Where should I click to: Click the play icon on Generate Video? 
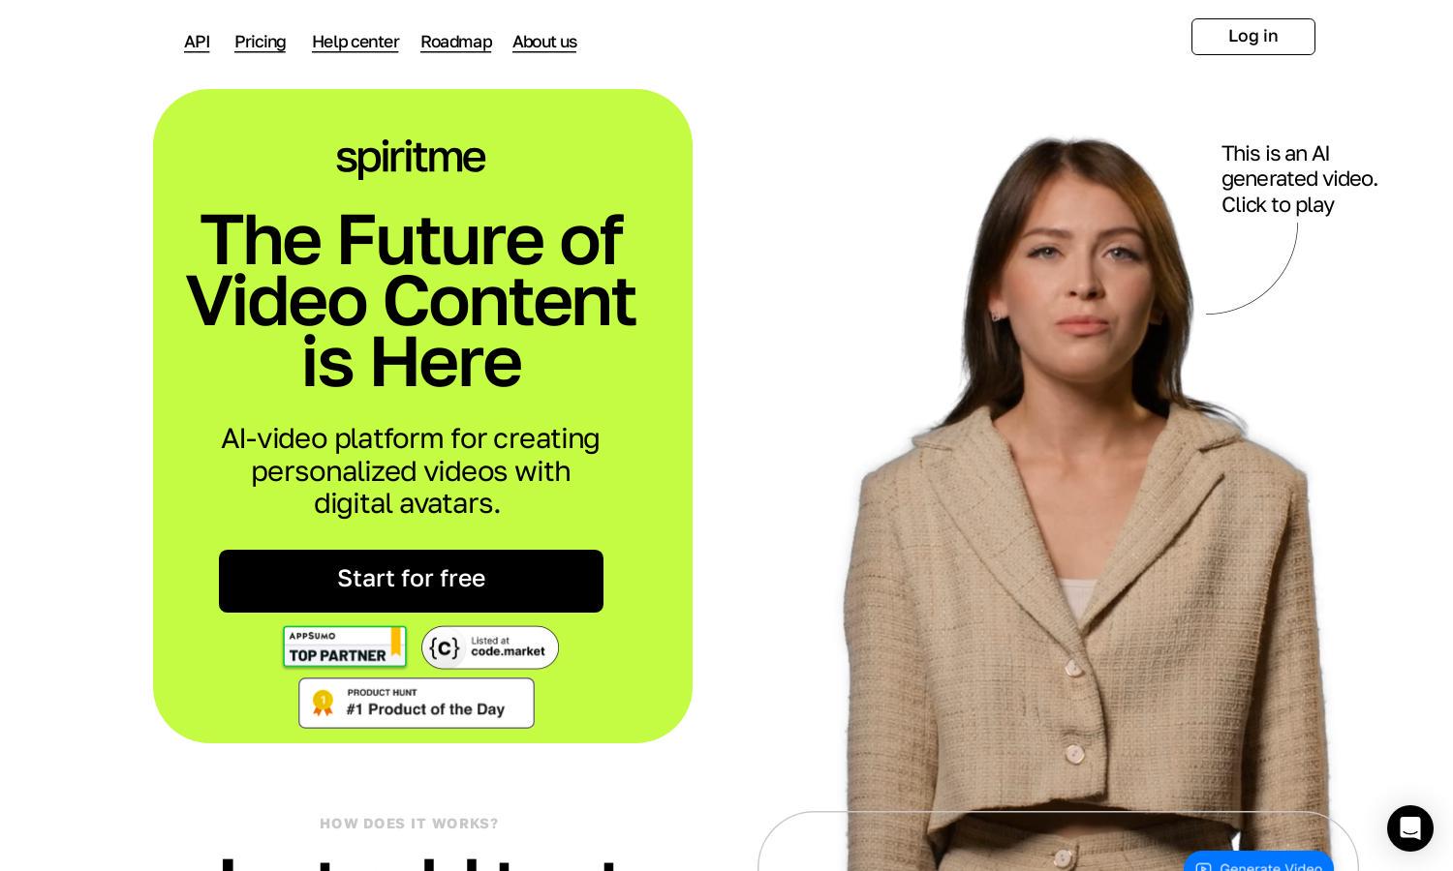coord(1203,867)
